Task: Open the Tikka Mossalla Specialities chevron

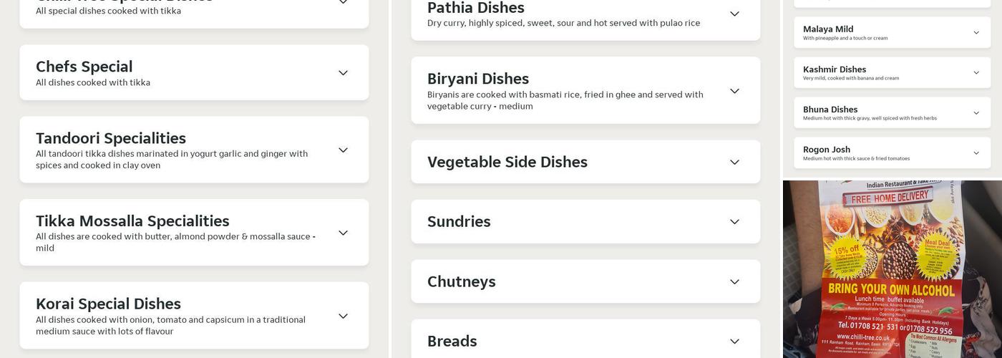Action: (343, 233)
